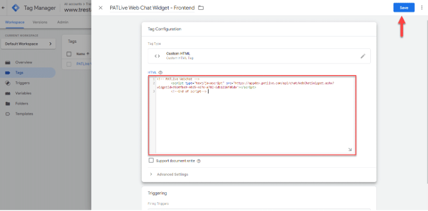This screenshot has width=428, height=211.
Task: Open the Default Workspace selector
Action: coord(29,44)
